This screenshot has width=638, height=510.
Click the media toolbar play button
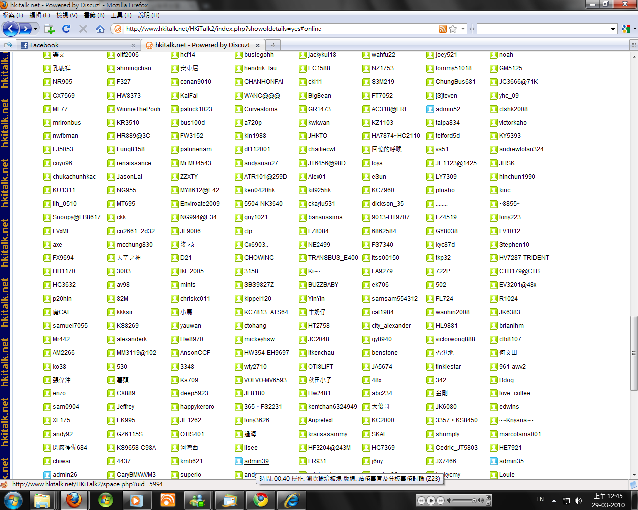[x=431, y=500]
